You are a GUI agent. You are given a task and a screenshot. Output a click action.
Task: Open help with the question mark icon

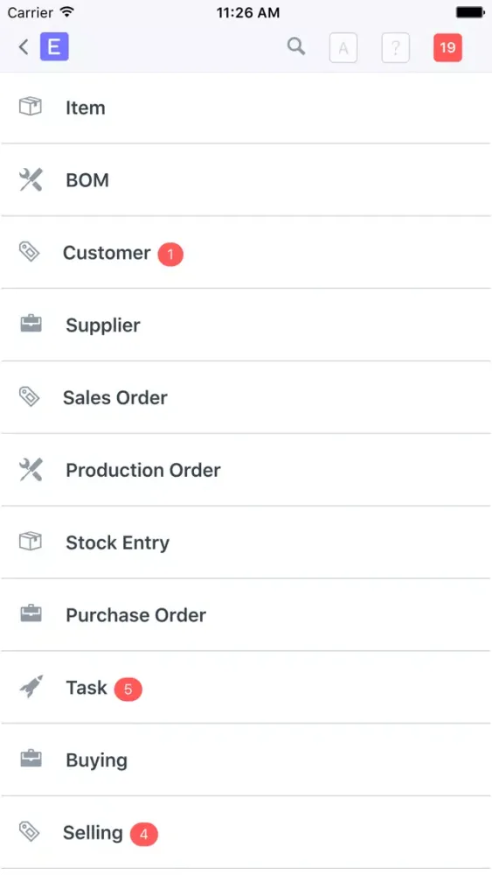[396, 47]
